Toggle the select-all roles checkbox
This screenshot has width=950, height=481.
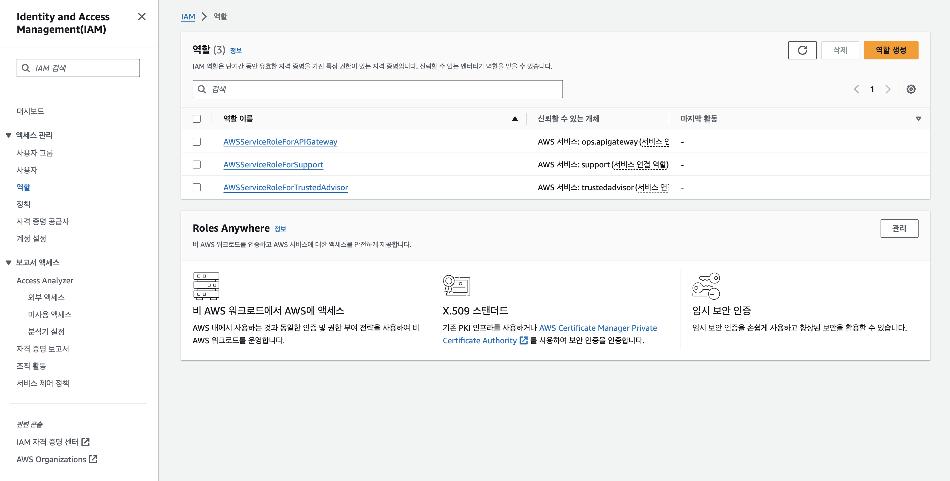point(197,119)
